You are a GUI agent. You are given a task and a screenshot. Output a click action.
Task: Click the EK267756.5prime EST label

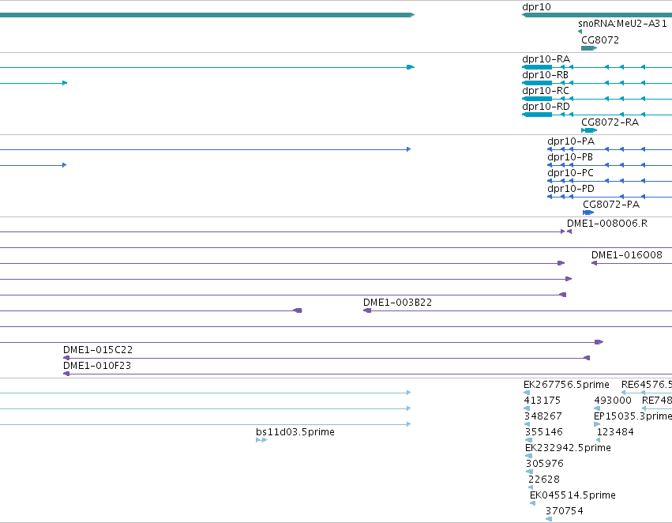(x=566, y=385)
